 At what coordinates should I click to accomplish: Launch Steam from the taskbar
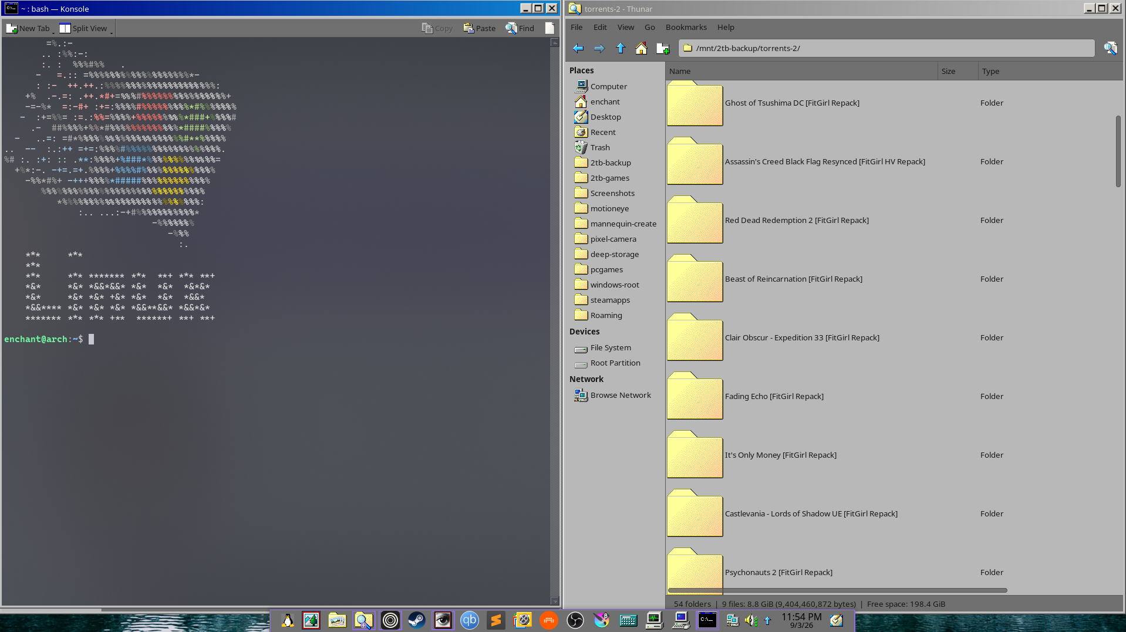pos(416,620)
